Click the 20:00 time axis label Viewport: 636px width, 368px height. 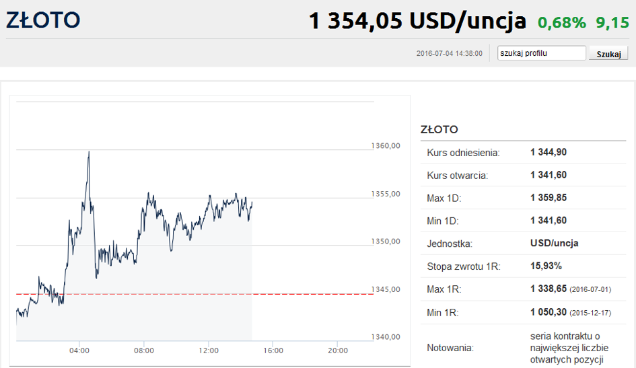tap(338, 351)
